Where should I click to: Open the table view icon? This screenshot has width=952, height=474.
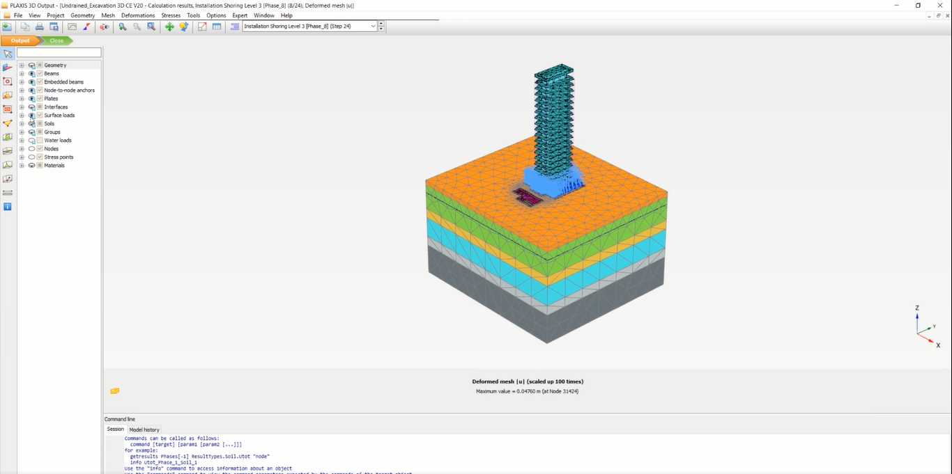click(217, 26)
